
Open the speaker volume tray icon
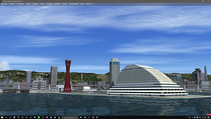(203, 117)
